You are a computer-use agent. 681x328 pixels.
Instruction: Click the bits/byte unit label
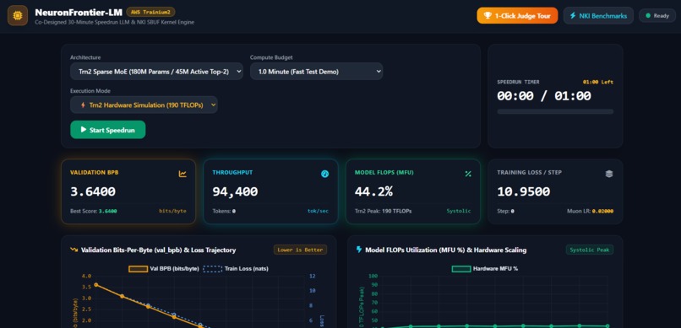click(x=172, y=212)
